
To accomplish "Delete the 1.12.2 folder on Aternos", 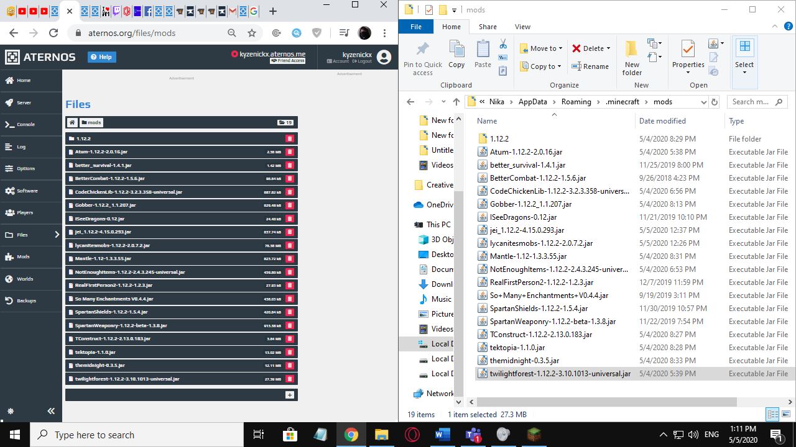I will [290, 138].
